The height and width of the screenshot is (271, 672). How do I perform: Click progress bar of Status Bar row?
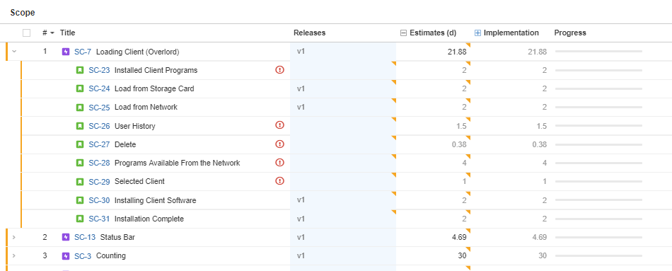coord(598,237)
